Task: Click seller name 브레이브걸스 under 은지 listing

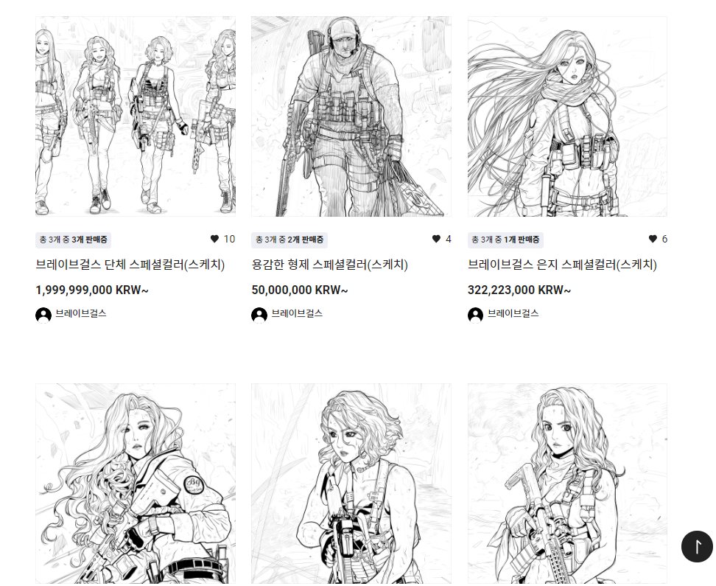Action: 513,313
